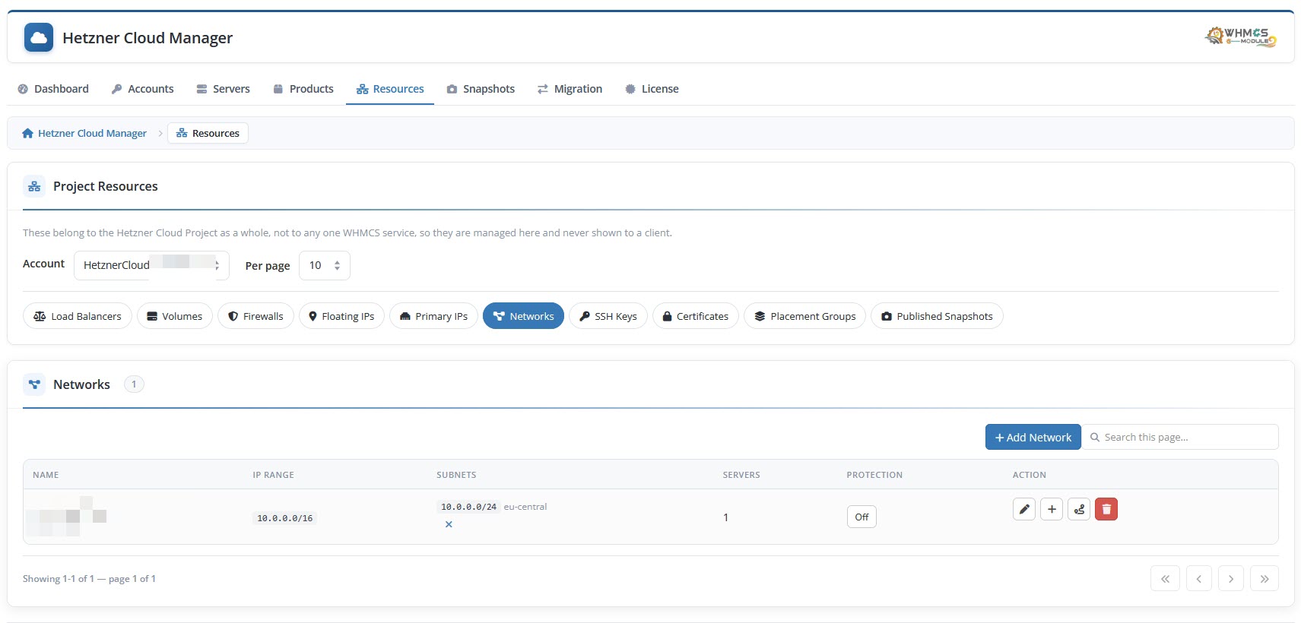Open the Per page dropdown

325,265
